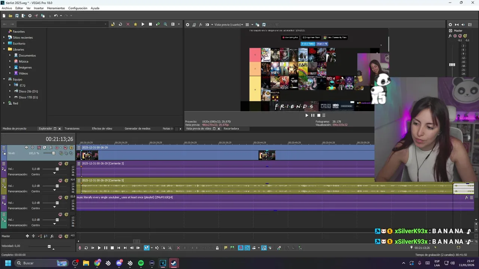Solo audio track 5
The width and height of the screenshot is (479, 269).
(x=66, y=214)
